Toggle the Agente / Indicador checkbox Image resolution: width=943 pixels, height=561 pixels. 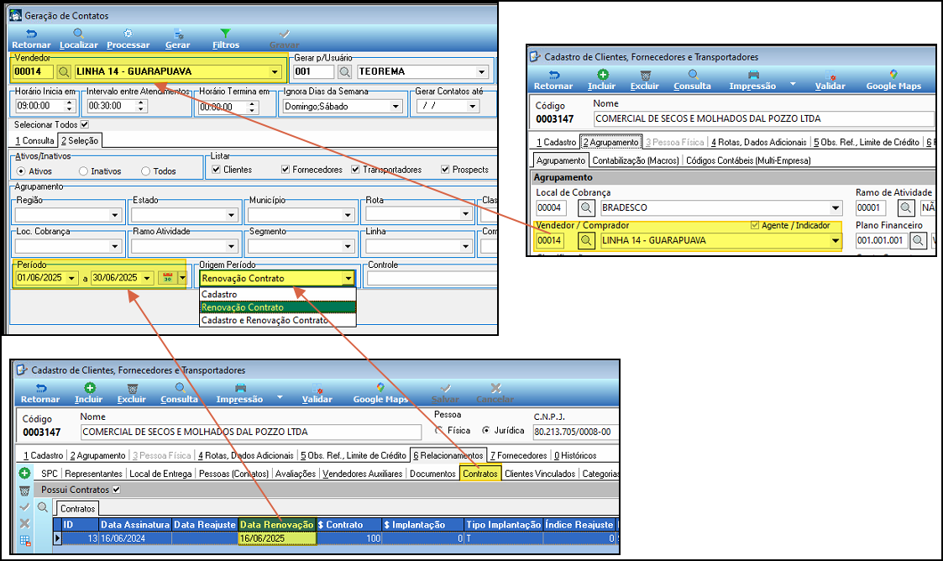755,225
